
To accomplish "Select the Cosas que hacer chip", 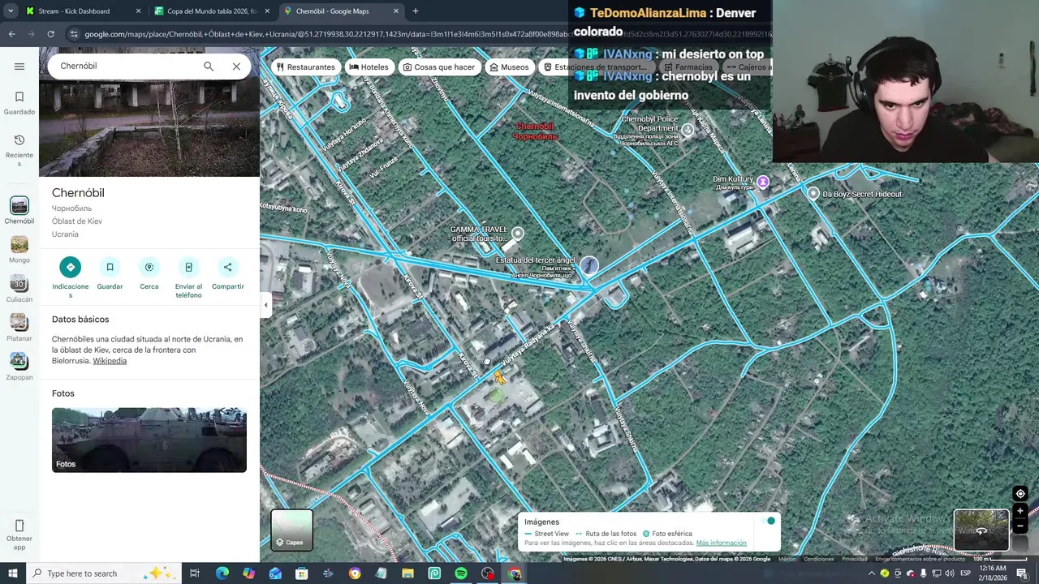I will [x=439, y=67].
